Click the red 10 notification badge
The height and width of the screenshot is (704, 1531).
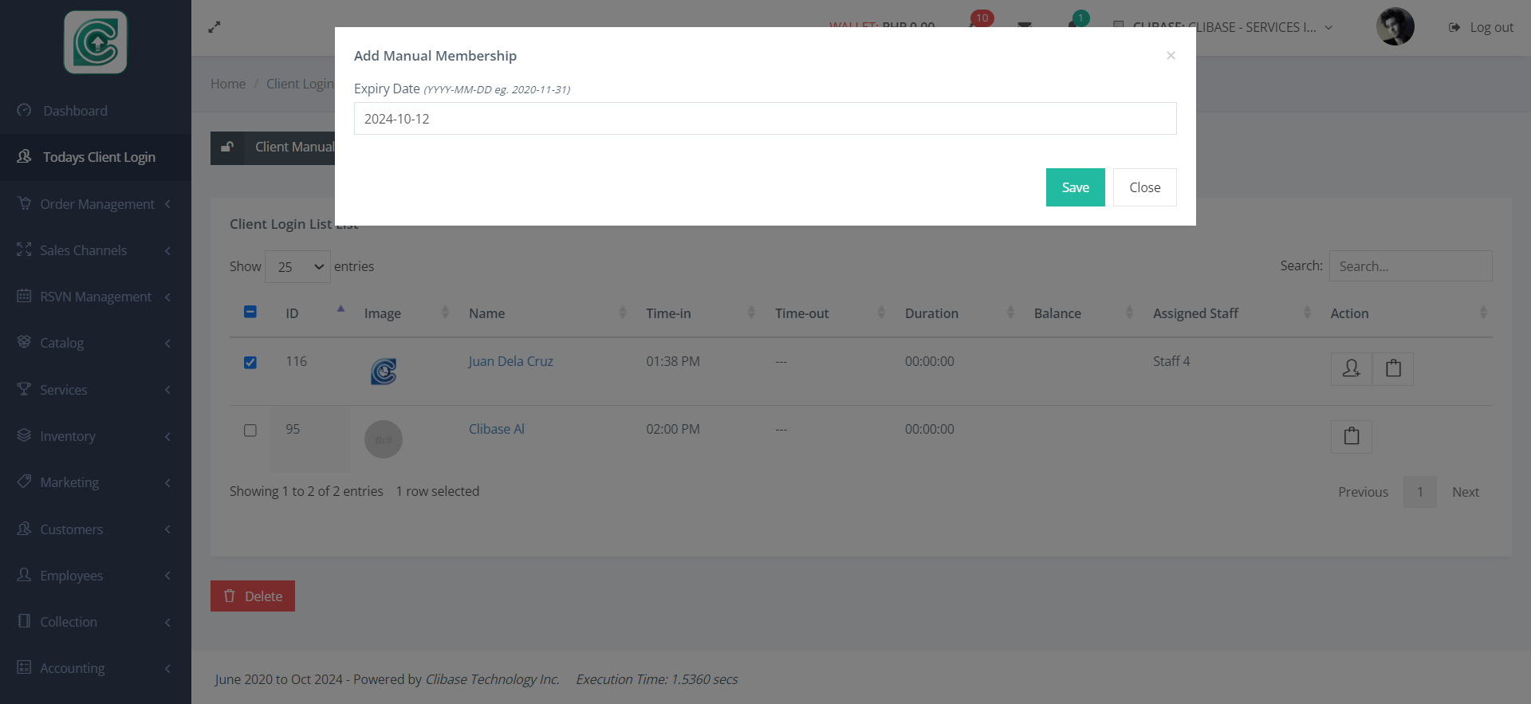982,18
